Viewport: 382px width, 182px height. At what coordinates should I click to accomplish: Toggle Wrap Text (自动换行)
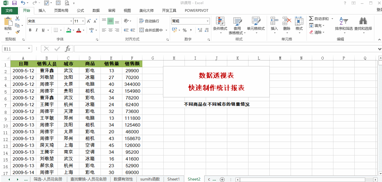point(149,21)
